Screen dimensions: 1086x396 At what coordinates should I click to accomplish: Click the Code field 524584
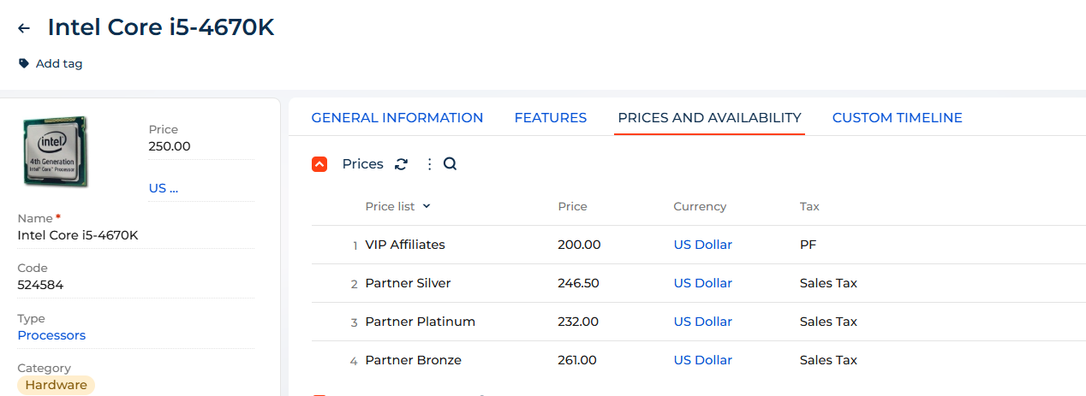pos(40,285)
